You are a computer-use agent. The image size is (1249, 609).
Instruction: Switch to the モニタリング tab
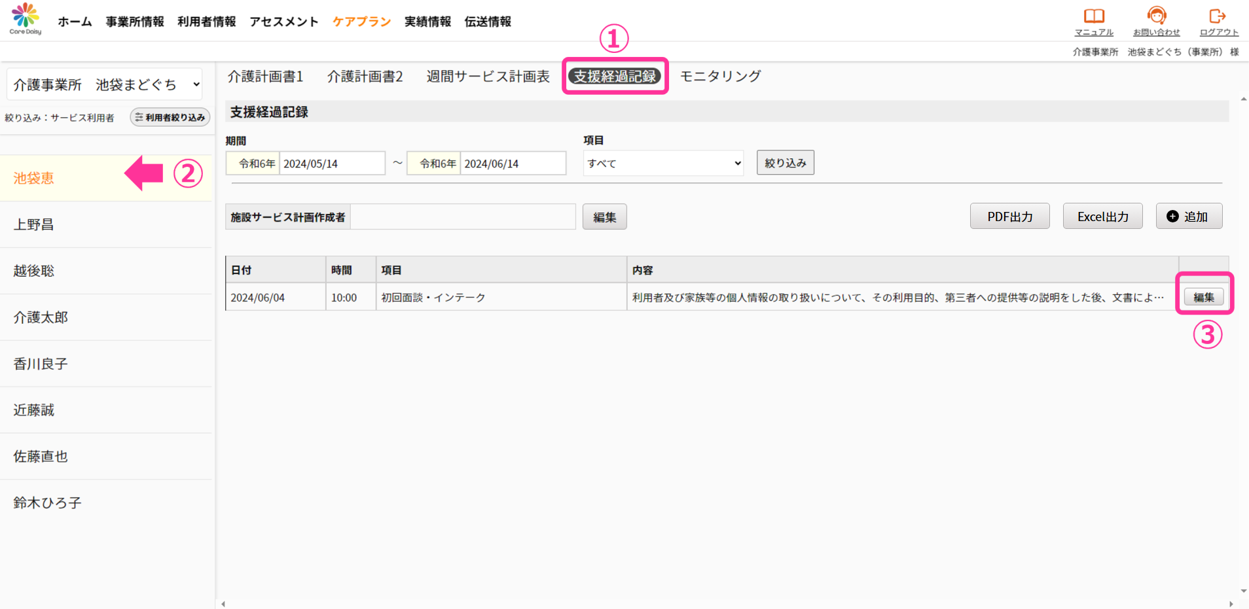[720, 77]
